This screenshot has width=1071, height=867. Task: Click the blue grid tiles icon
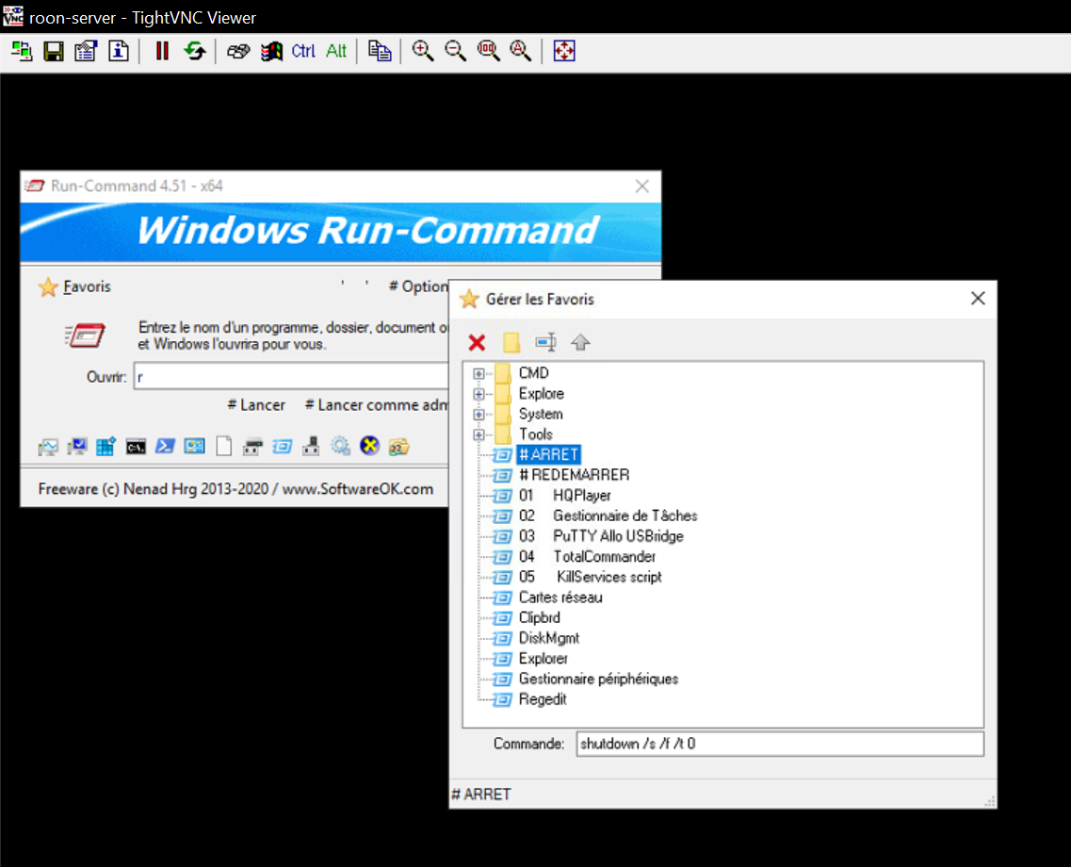(105, 447)
